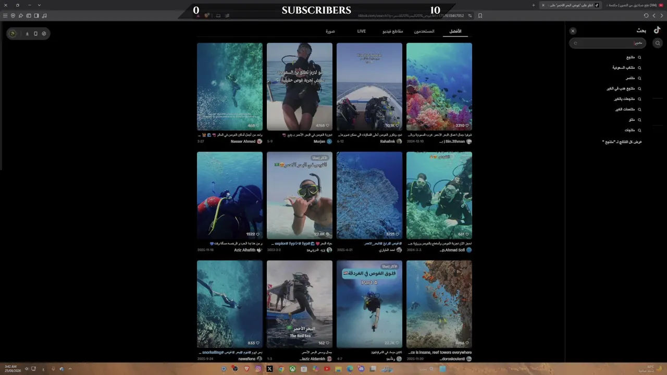Click the 1522 like count
The width and height of the screenshot is (667, 375).
(253, 234)
